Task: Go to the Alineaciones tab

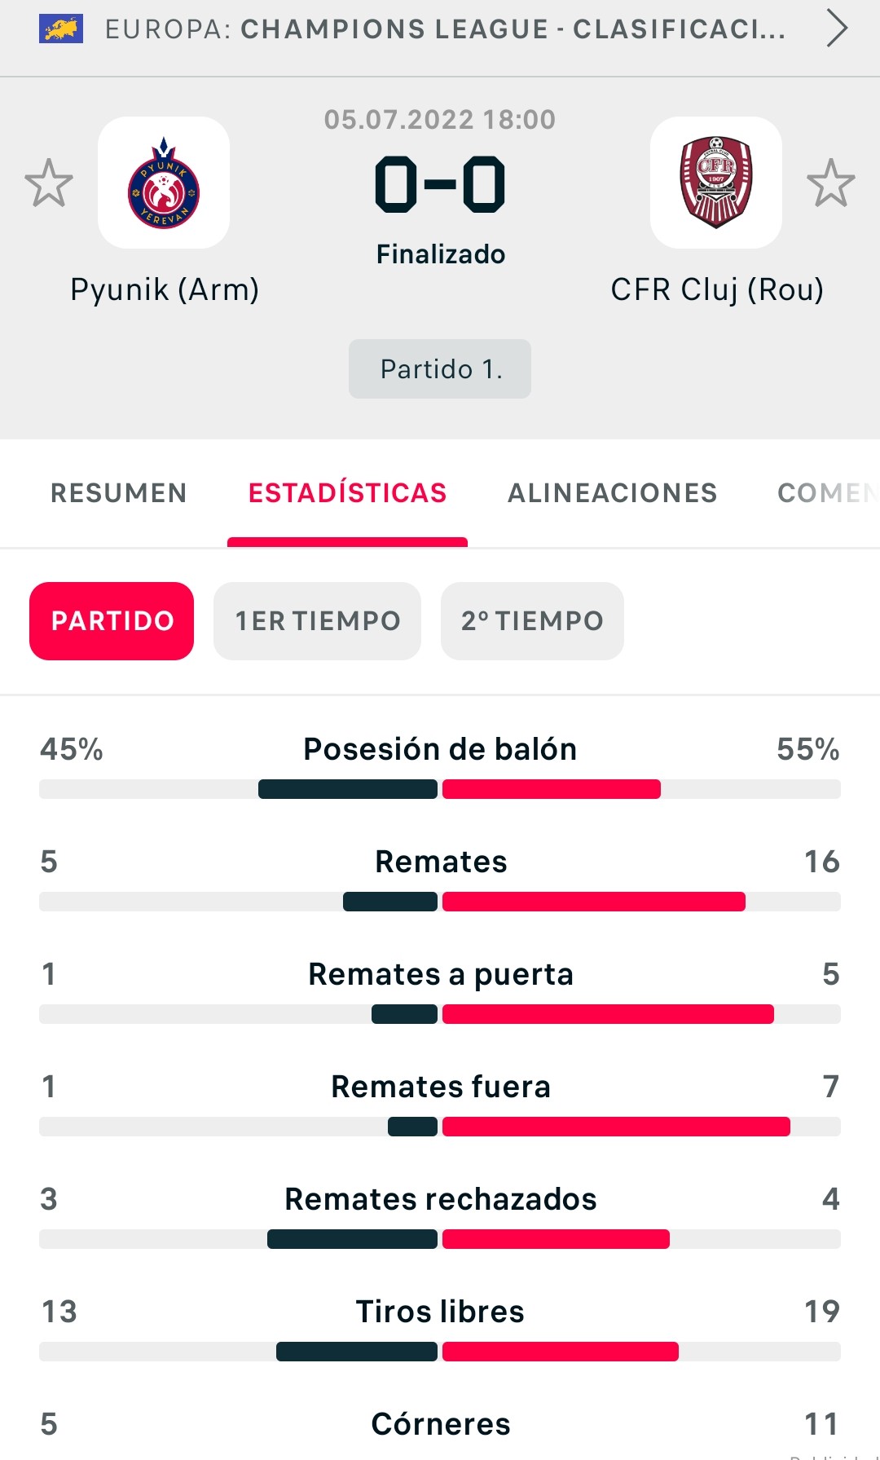Action: click(x=613, y=493)
